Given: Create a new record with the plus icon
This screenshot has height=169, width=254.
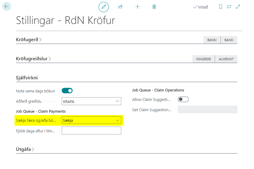Looking at the screenshot, I should (x=138, y=7).
